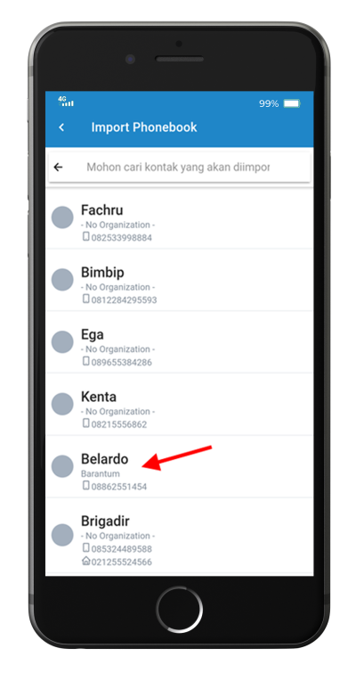Image resolution: width=356 pixels, height=673 pixels.
Task: Tap the home phone icon beside 021255524566
Action: (85, 561)
